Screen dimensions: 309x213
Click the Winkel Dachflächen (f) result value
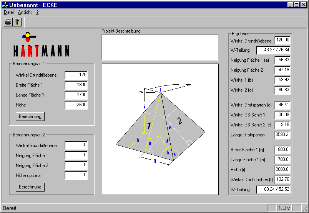[x=282, y=179]
